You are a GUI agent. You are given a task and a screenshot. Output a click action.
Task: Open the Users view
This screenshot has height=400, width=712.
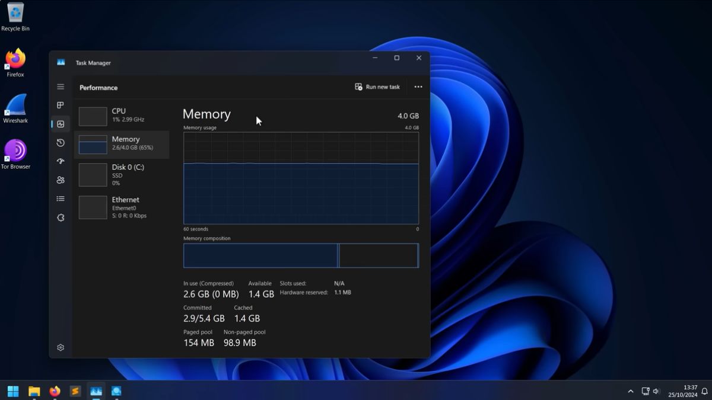[x=60, y=180]
